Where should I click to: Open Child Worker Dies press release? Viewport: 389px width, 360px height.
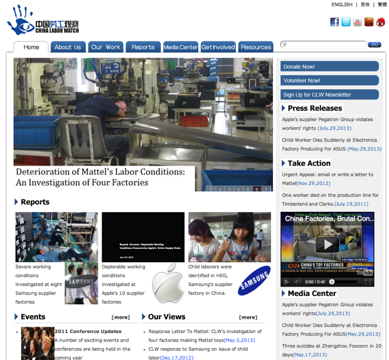pyautogui.click(x=332, y=144)
